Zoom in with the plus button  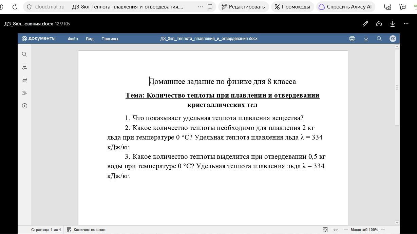(383, 230)
